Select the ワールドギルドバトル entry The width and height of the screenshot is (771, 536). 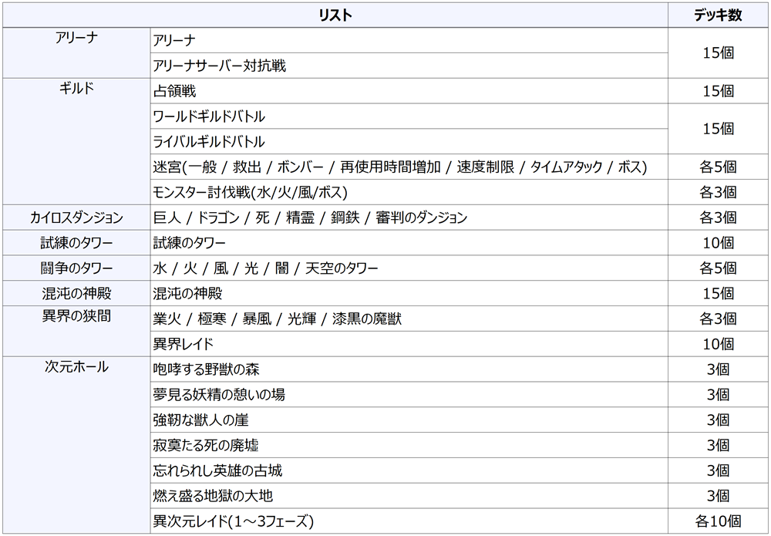tap(210, 116)
